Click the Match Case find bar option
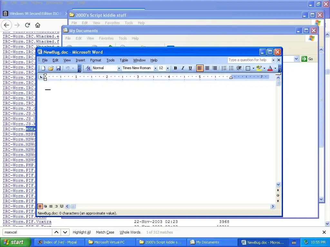The image size is (330, 247). tap(105, 232)
